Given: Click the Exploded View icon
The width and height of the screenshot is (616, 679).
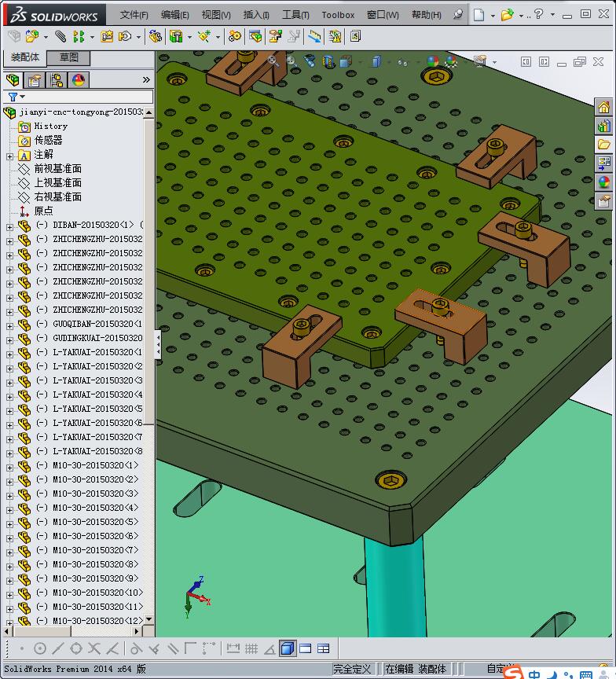Looking at the screenshot, I should tap(275, 36).
